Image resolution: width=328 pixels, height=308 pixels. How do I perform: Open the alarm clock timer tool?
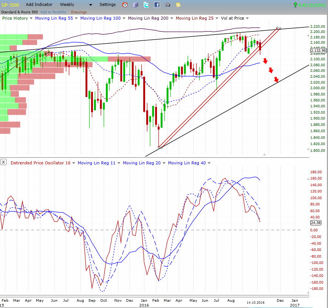[124, 4]
